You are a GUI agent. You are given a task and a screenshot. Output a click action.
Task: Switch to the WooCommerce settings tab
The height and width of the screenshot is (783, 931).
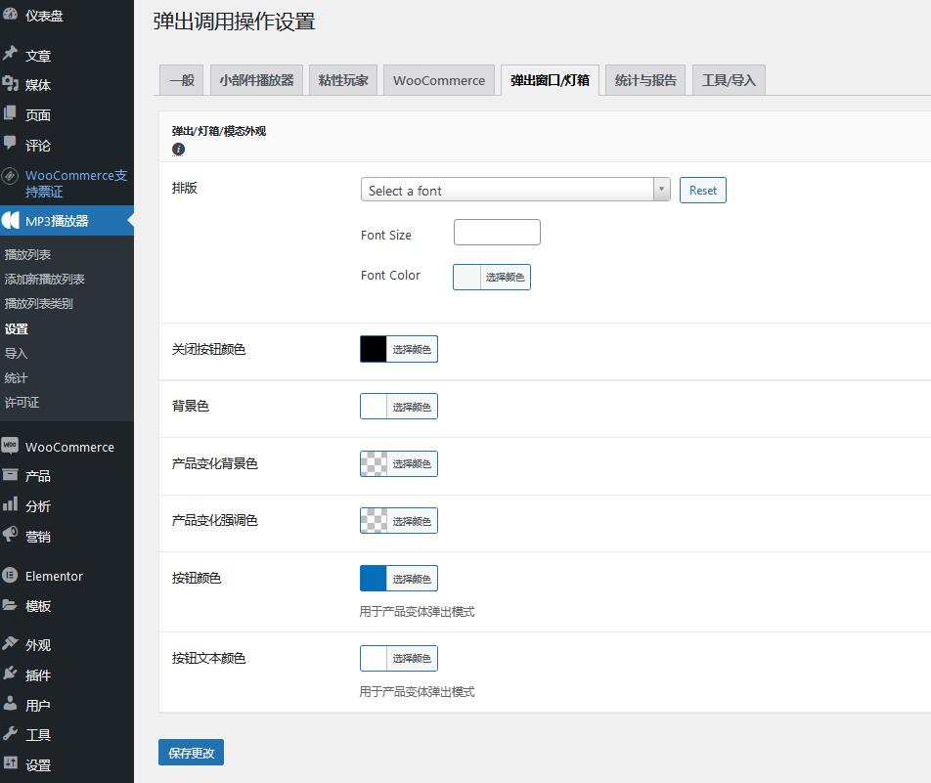pos(439,80)
